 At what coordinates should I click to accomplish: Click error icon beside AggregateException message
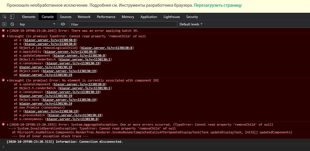coord(3,125)
